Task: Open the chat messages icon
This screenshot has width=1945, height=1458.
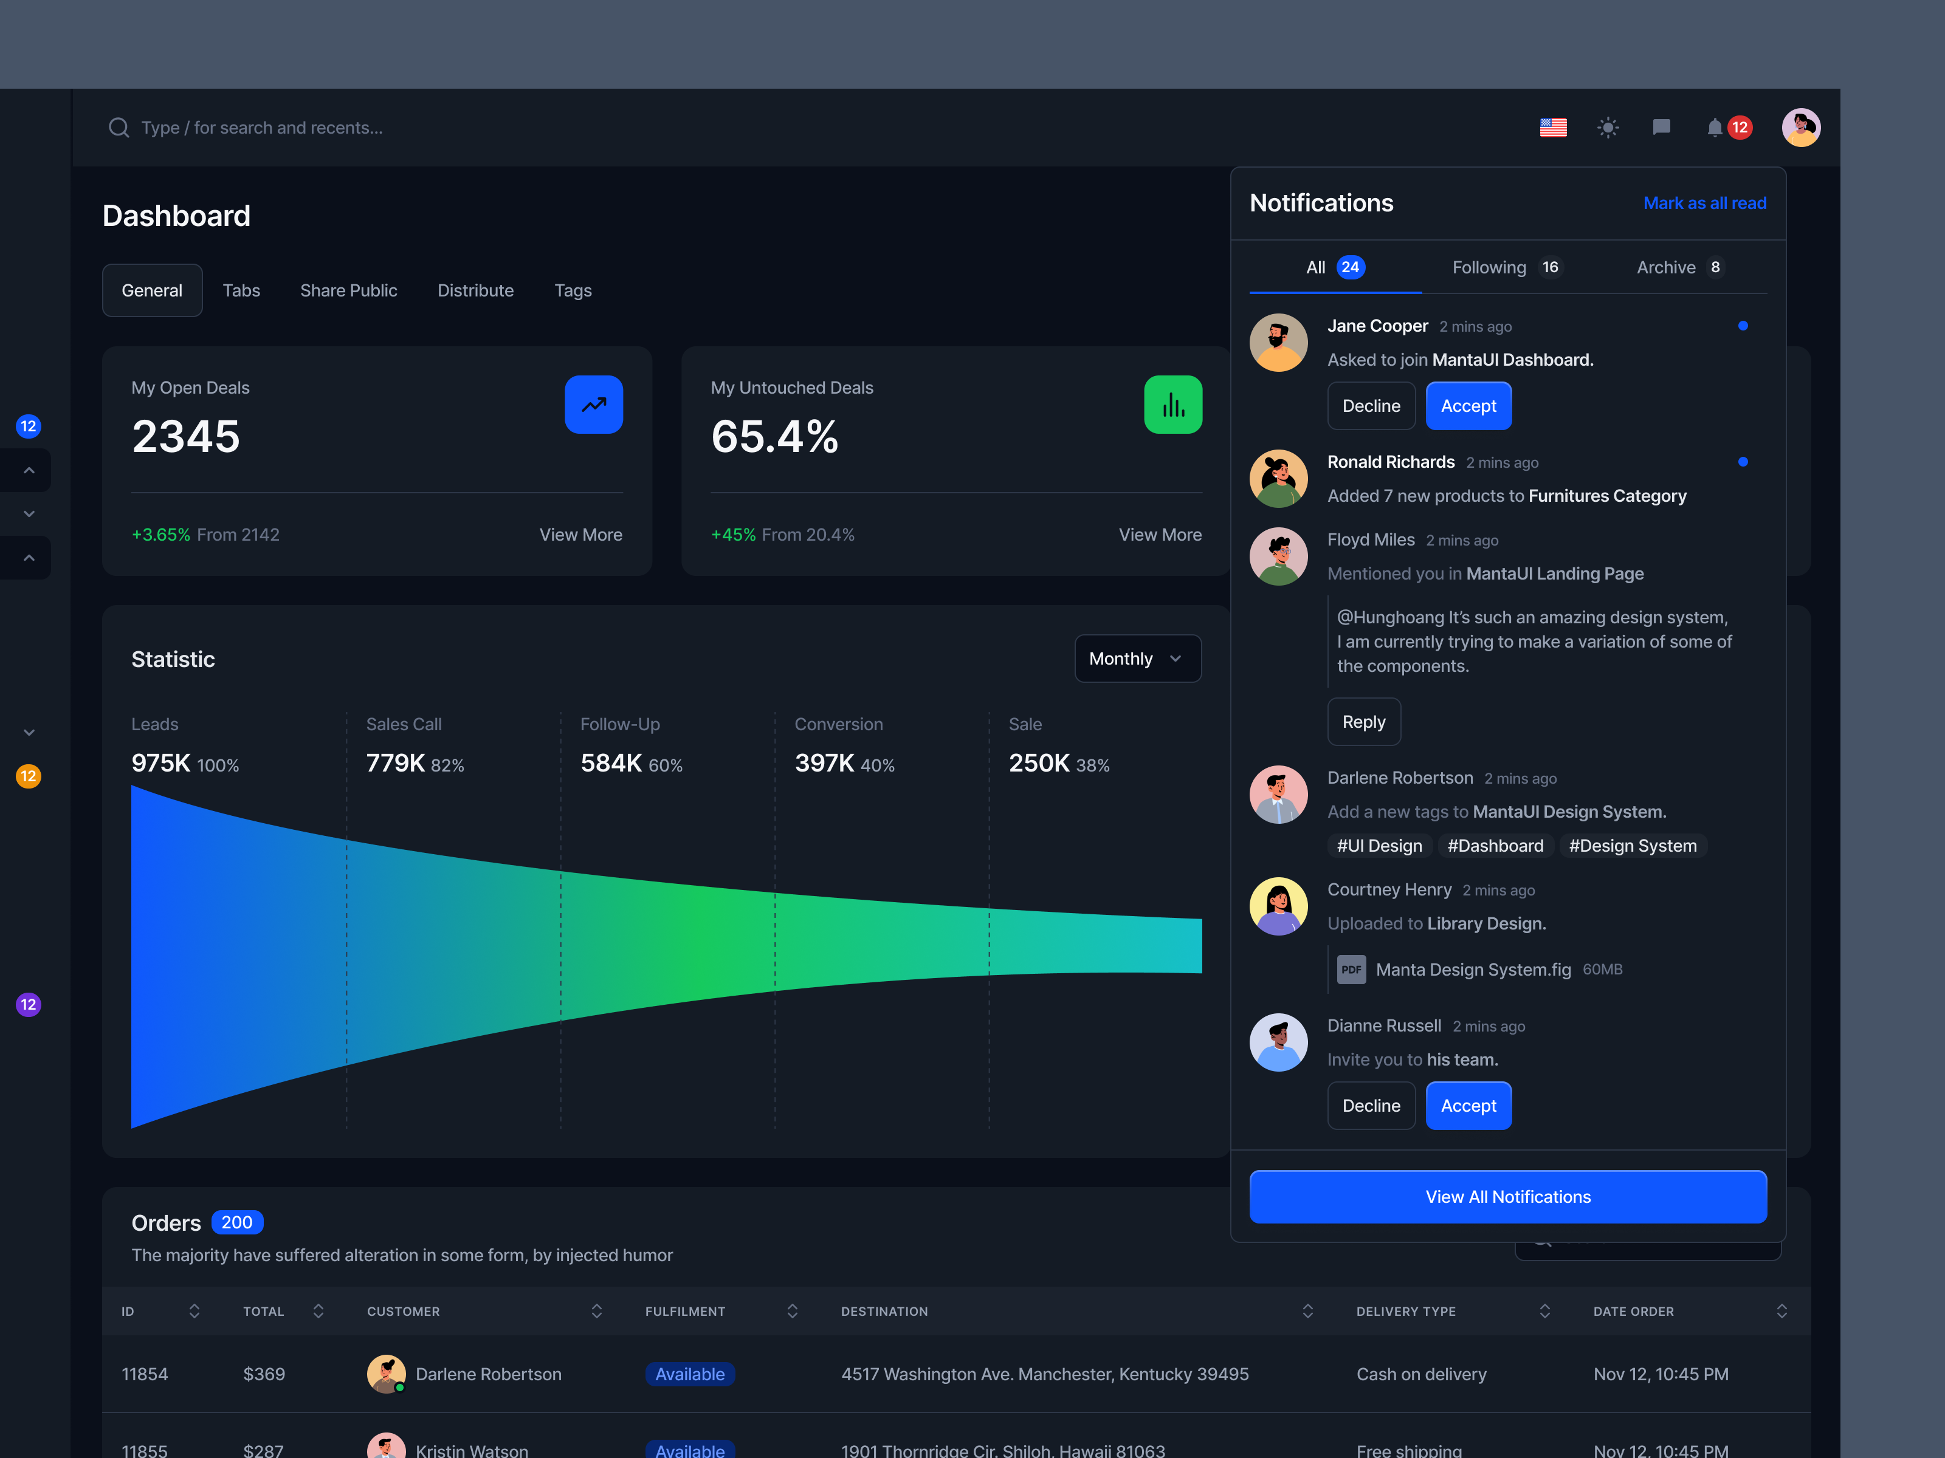Action: click(1661, 128)
